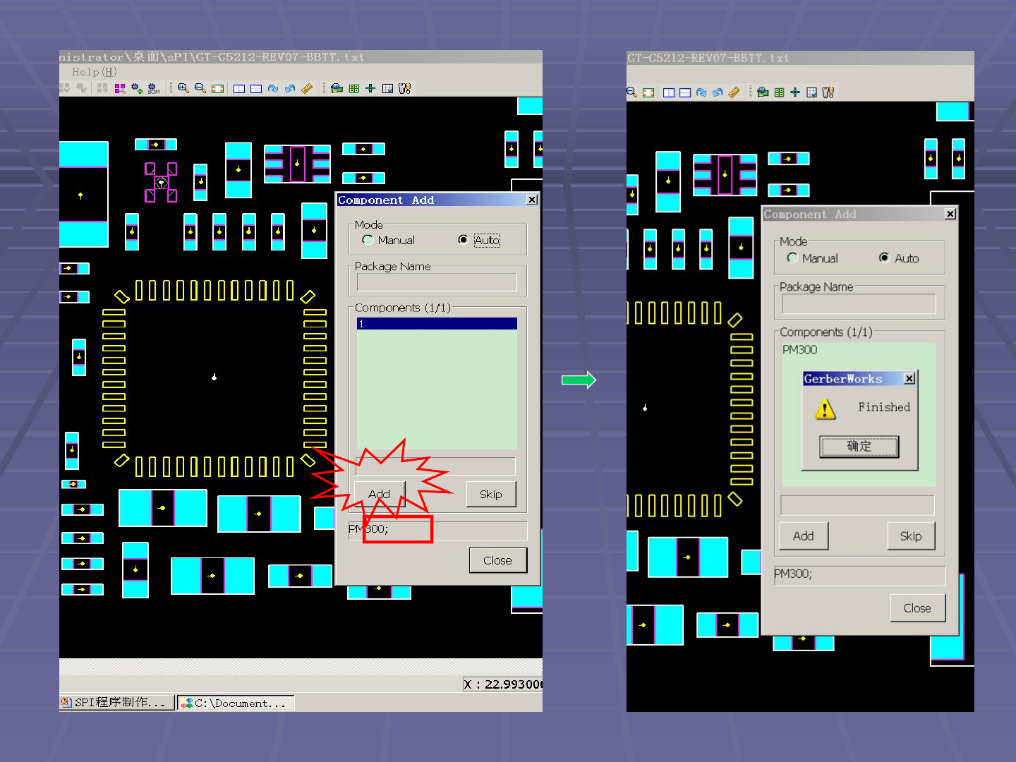Open the wrench-and-screwdriver tools icon, right toolbar
Image resolution: width=1016 pixels, height=762 pixels.
tap(828, 92)
